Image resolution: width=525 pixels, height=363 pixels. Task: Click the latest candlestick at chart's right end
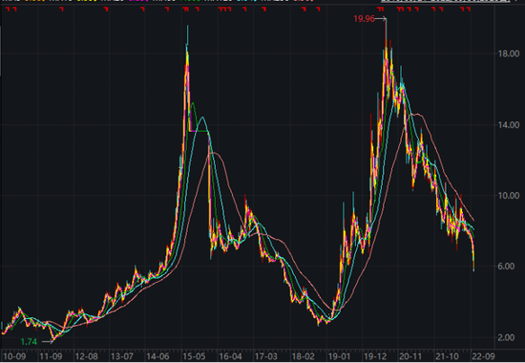point(473,260)
